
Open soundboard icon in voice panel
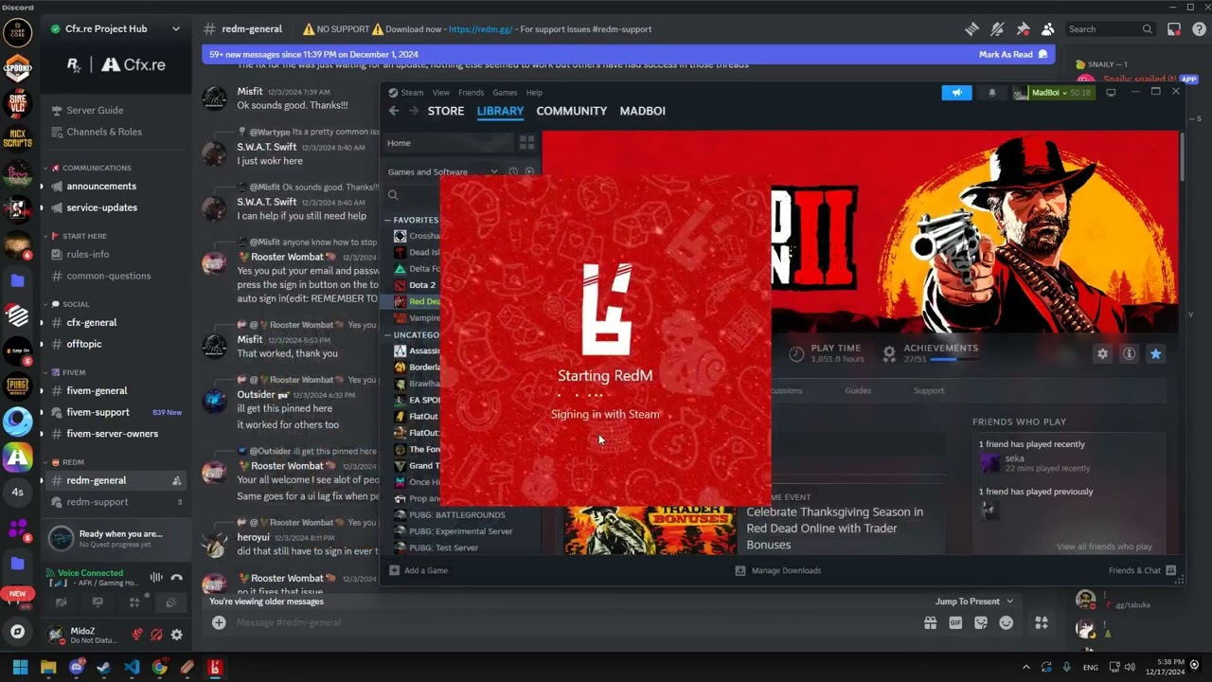pos(170,602)
